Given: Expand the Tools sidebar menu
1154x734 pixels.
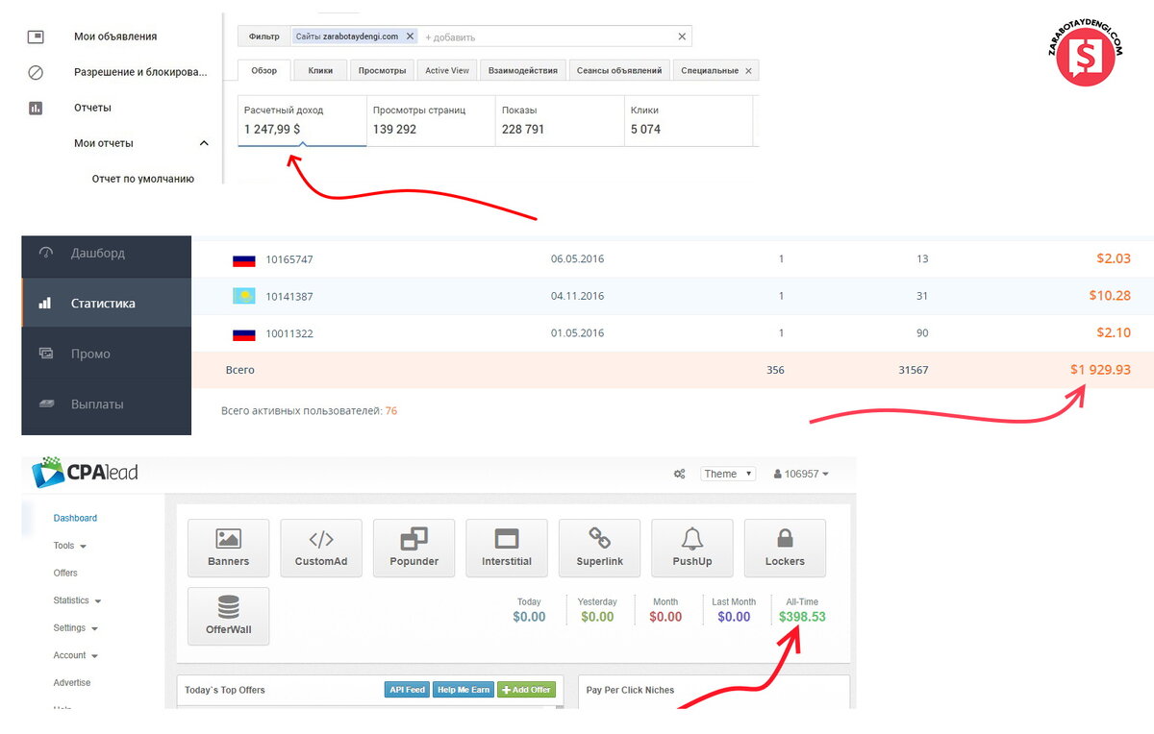Looking at the screenshot, I should click(69, 546).
